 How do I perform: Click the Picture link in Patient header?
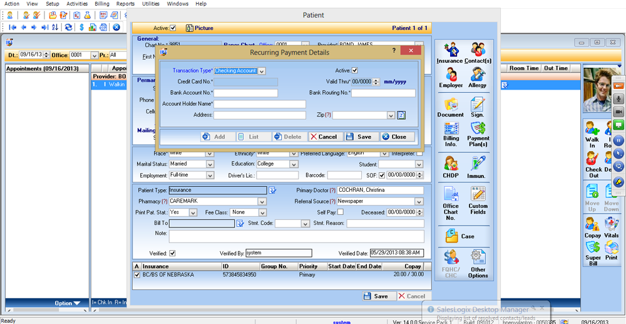point(200,28)
